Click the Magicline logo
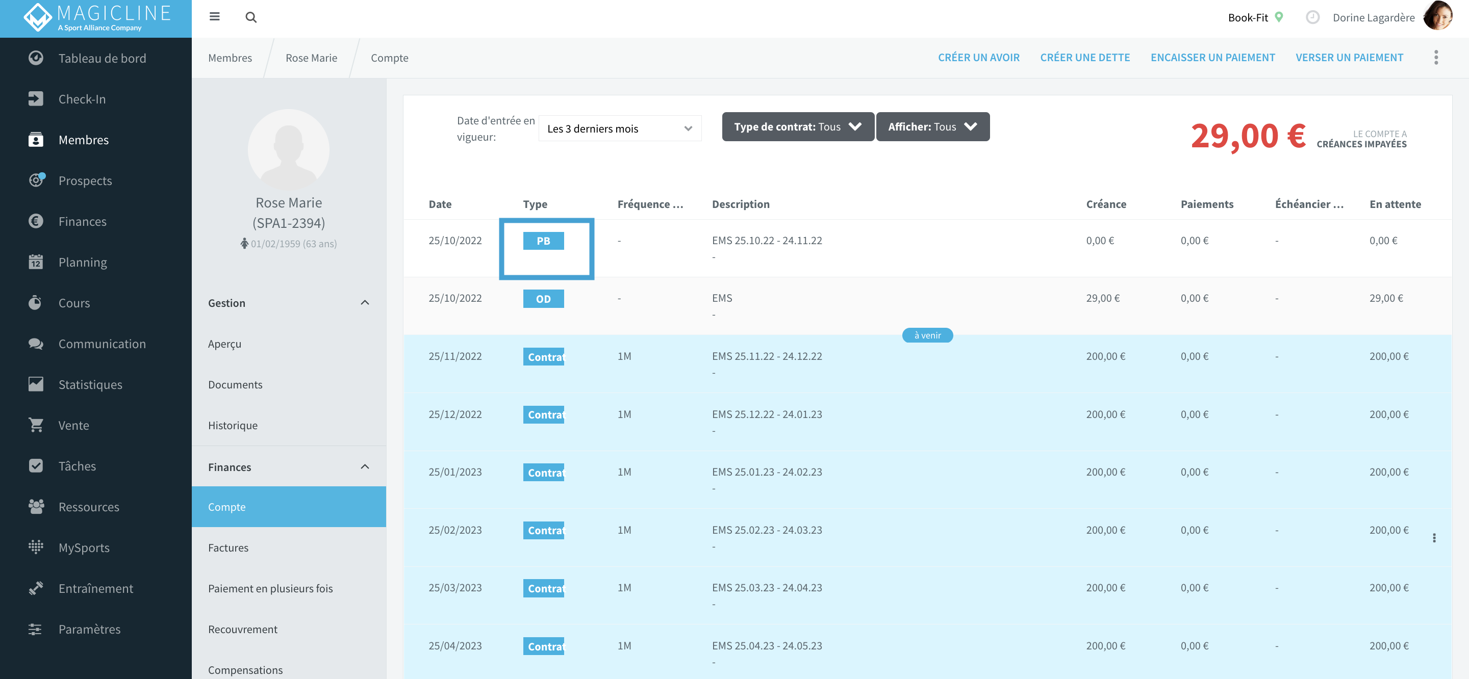 coord(96,17)
